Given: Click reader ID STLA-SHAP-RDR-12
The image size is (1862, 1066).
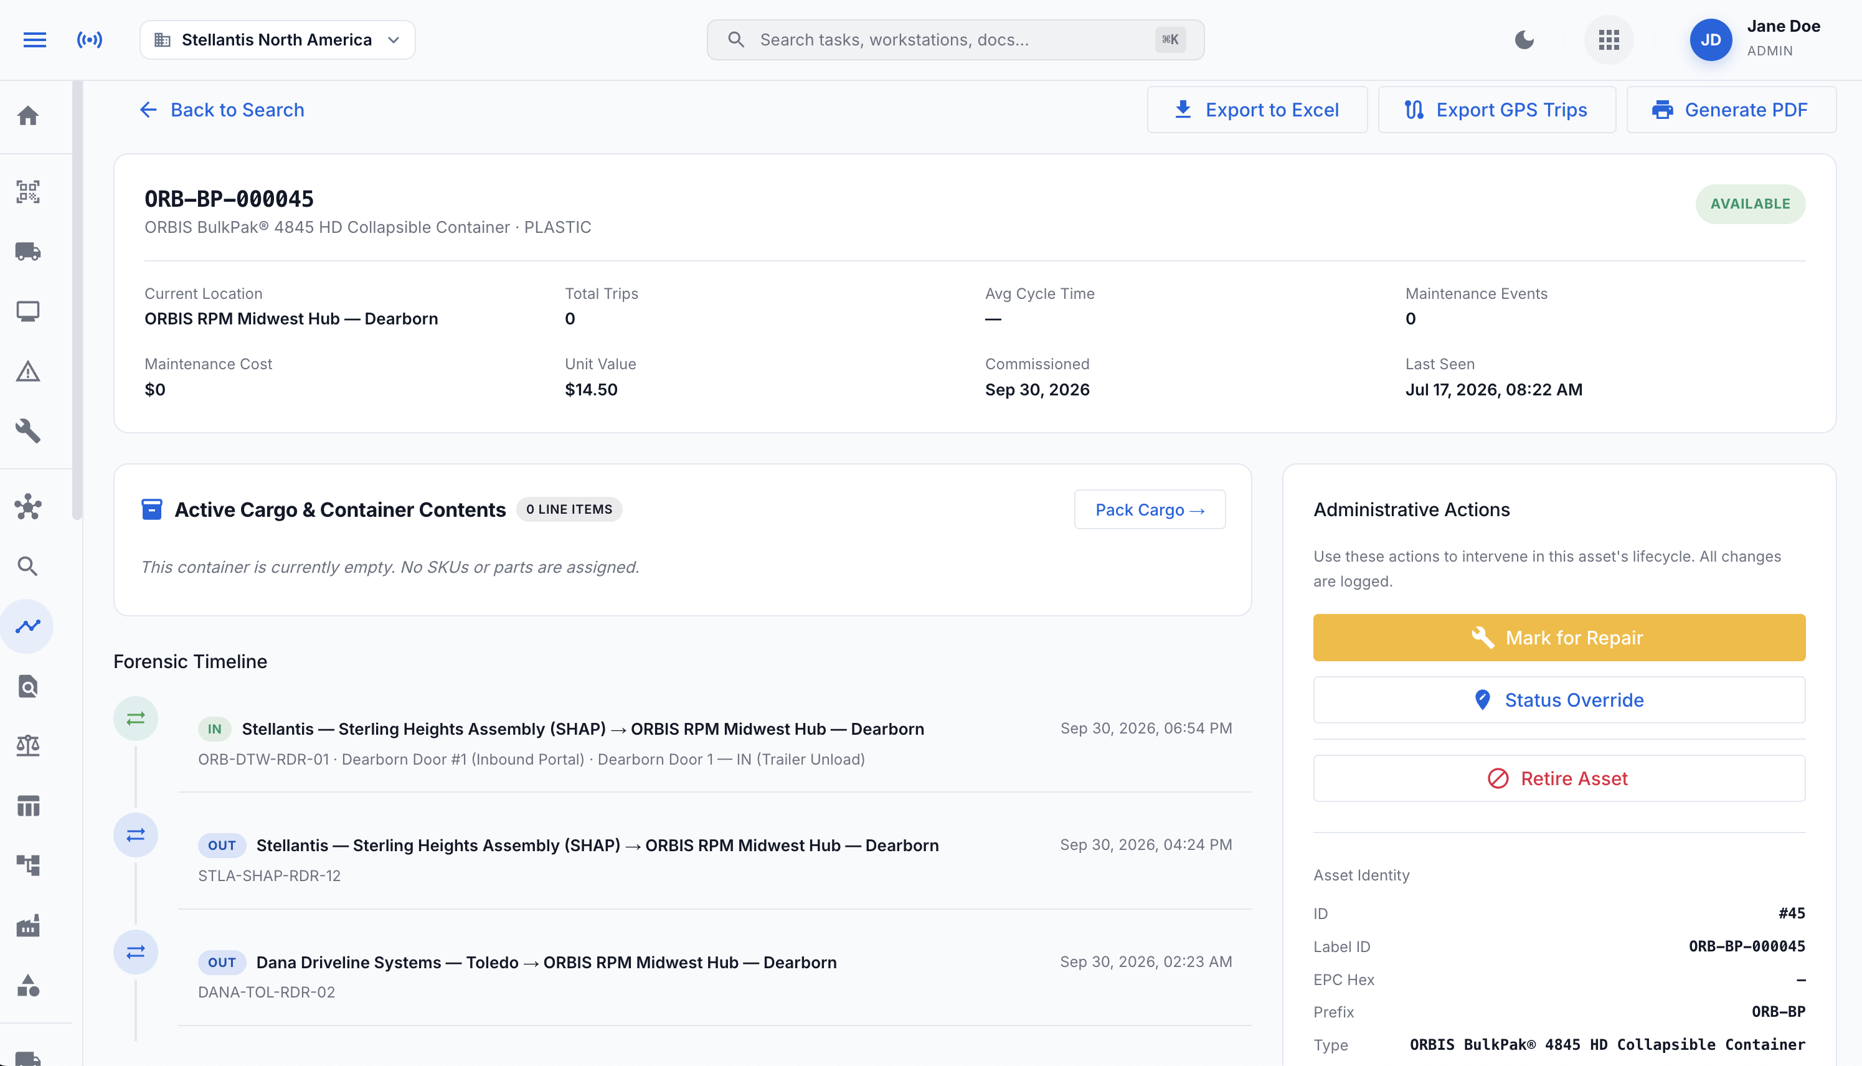Looking at the screenshot, I should (270, 875).
